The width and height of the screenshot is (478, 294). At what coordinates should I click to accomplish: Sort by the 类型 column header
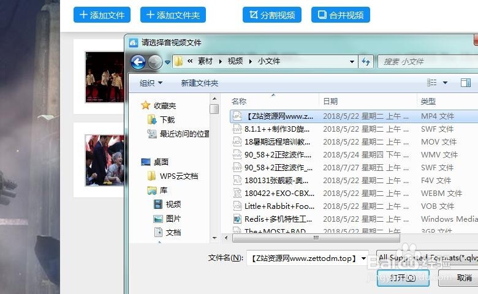[428, 101]
